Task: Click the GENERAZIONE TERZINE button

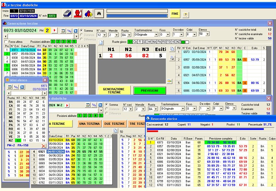Action: click(x=114, y=90)
